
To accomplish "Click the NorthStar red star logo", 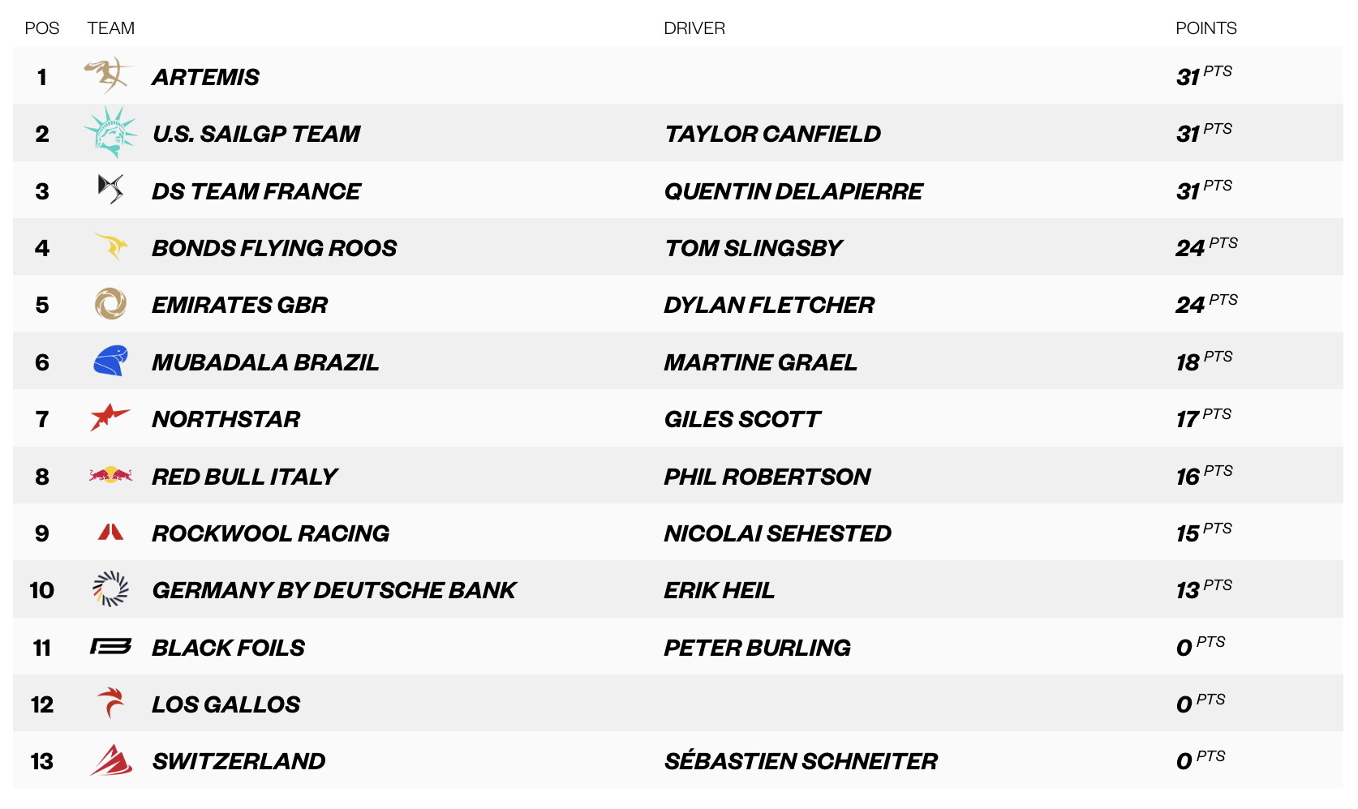I will (110, 417).
